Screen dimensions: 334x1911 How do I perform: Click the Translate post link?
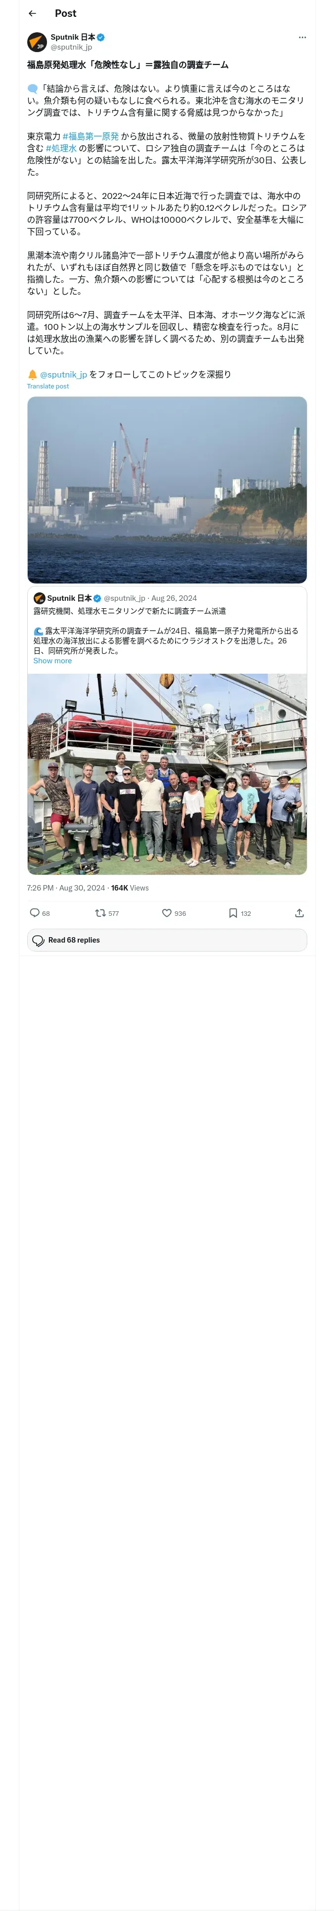48,386
